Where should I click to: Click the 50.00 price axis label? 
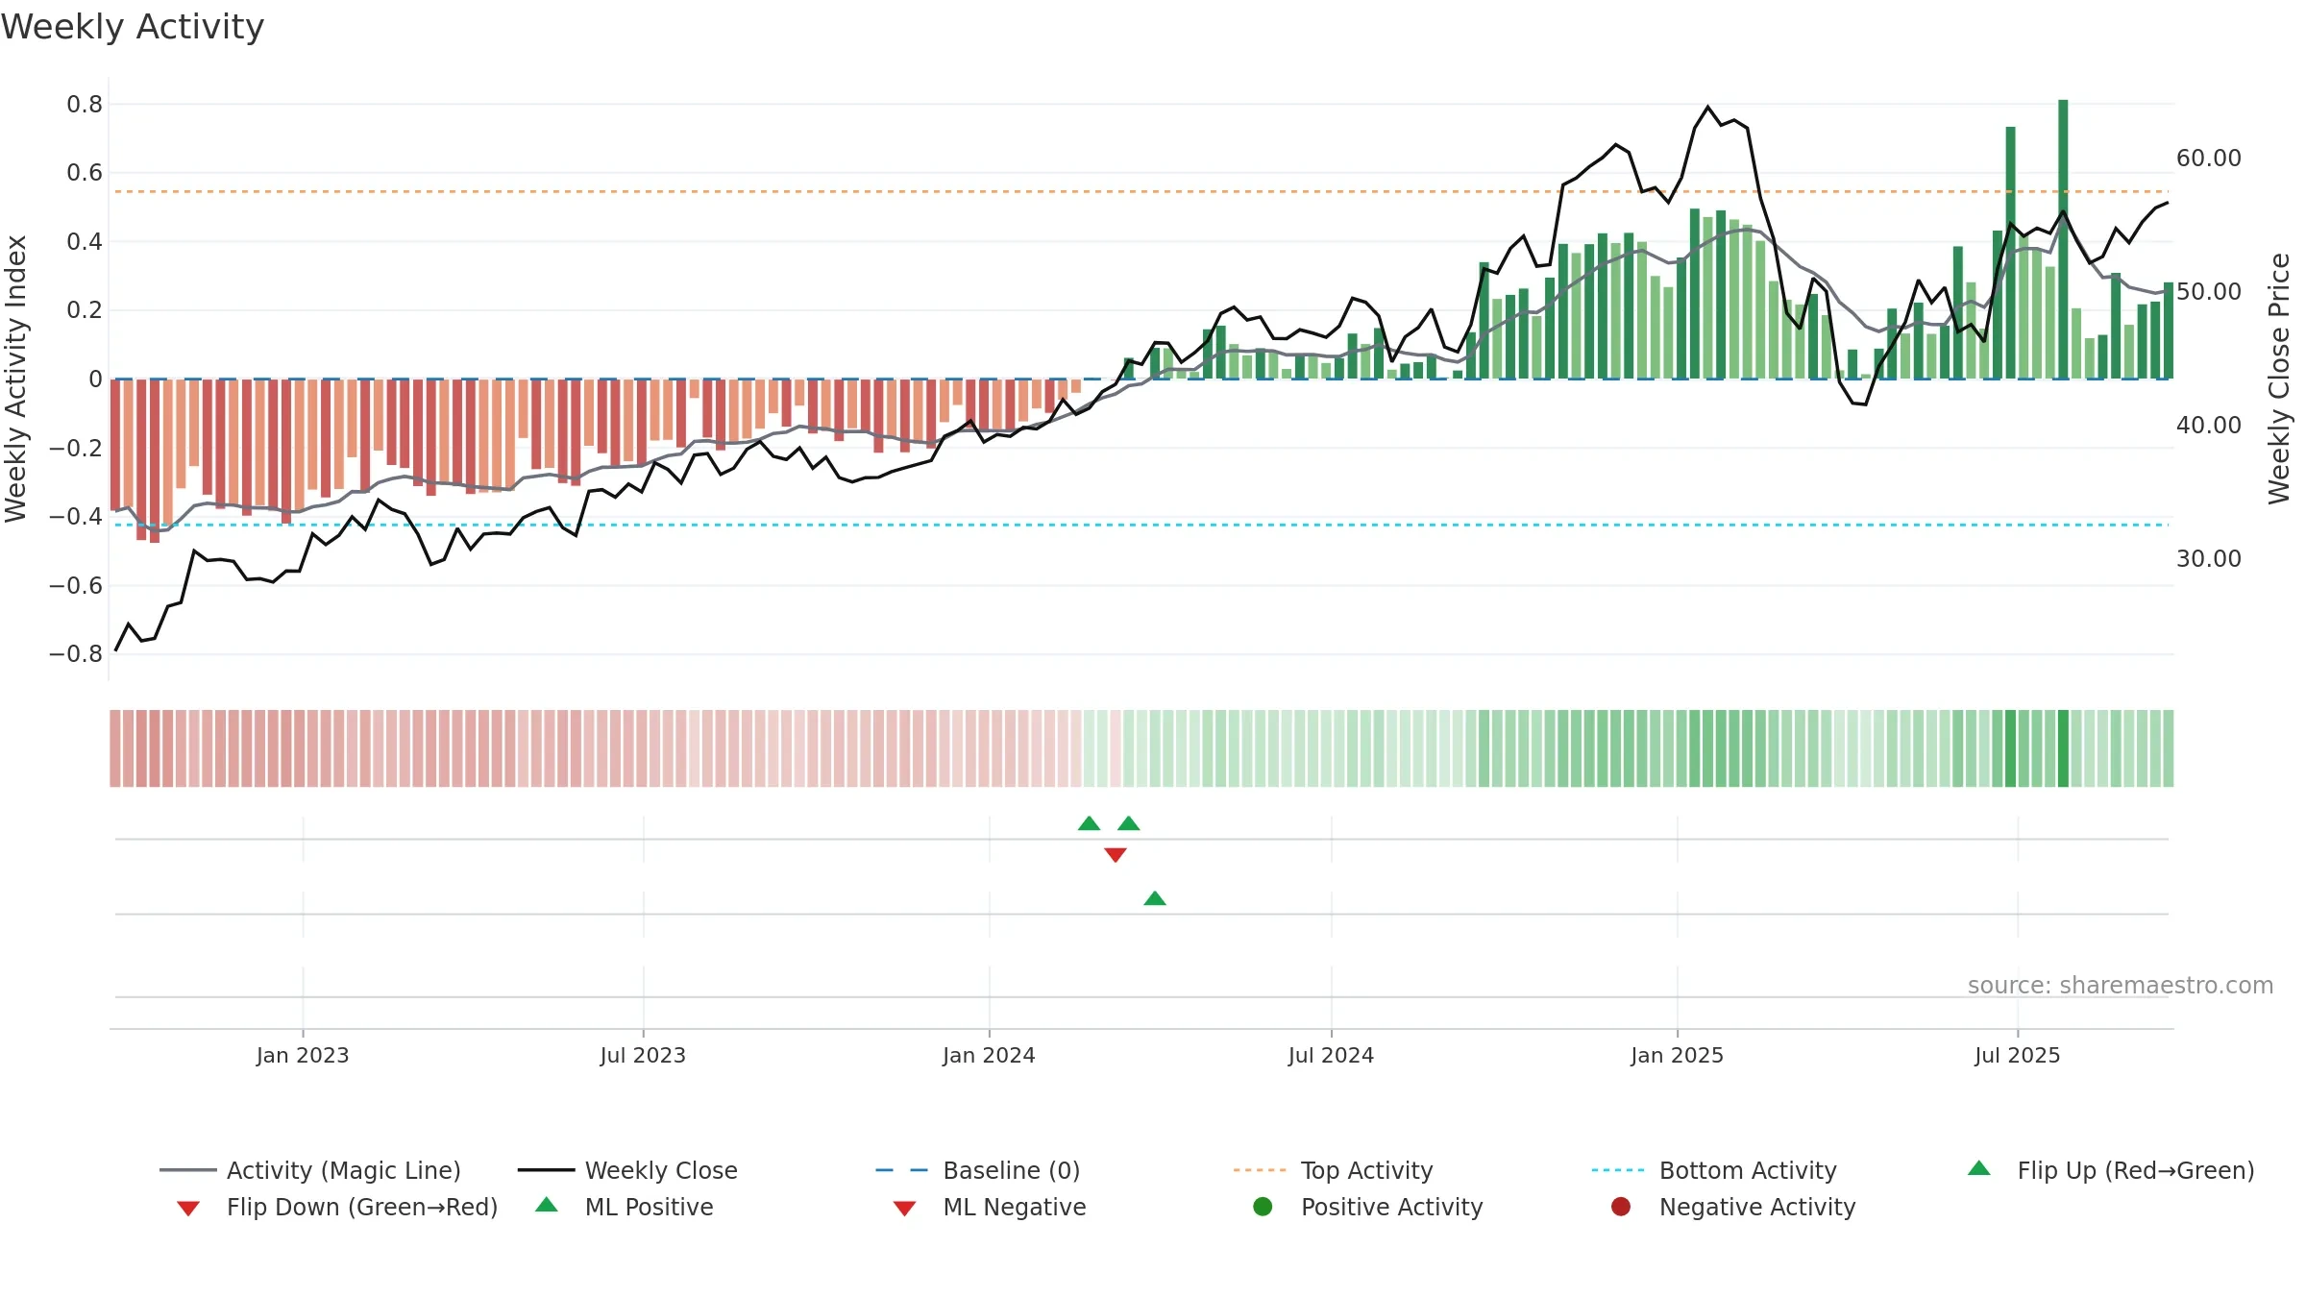tap(2209, 291)
